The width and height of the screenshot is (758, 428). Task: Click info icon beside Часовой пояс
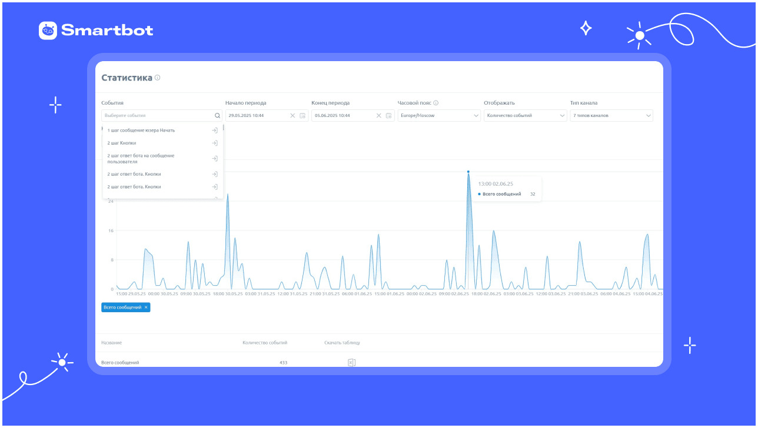coord(435,103)
